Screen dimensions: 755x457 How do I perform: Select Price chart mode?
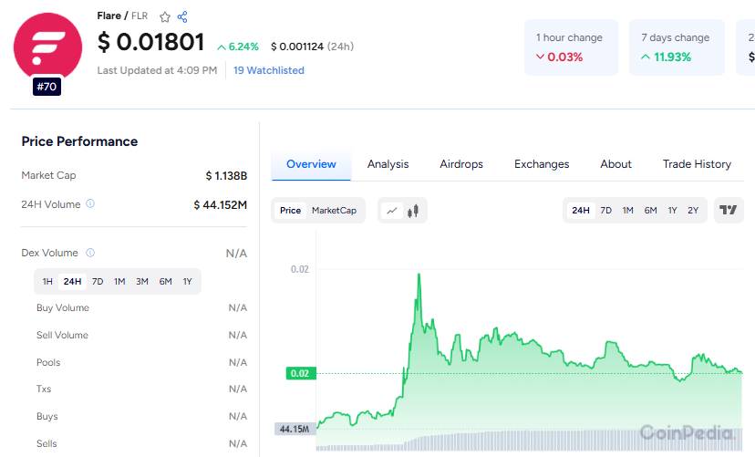(290, 211)
